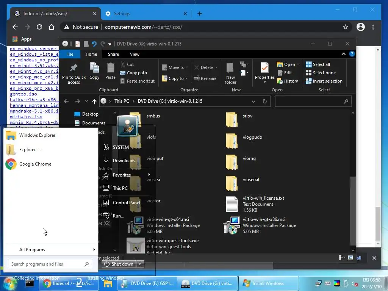Screen dimensions: 388x291
Task: Open address bar history dropdown
Action: tap(253, 101)
